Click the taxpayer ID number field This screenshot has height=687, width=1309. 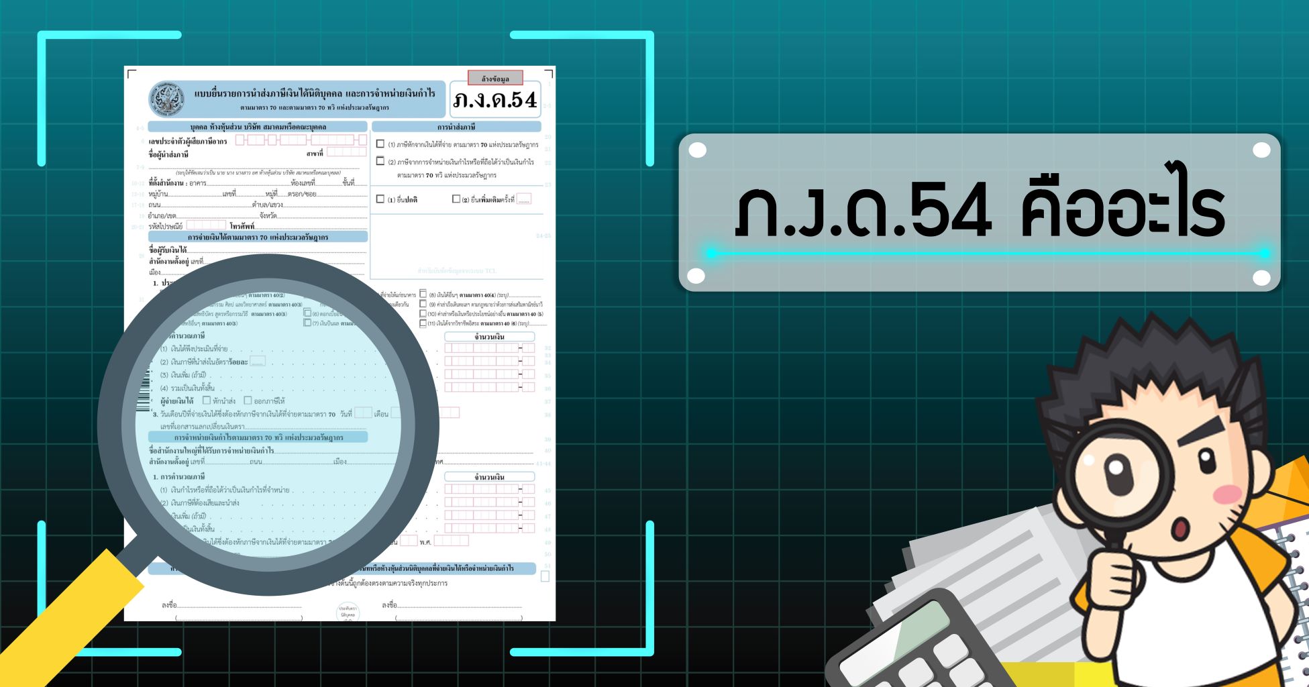coord(301,140)
